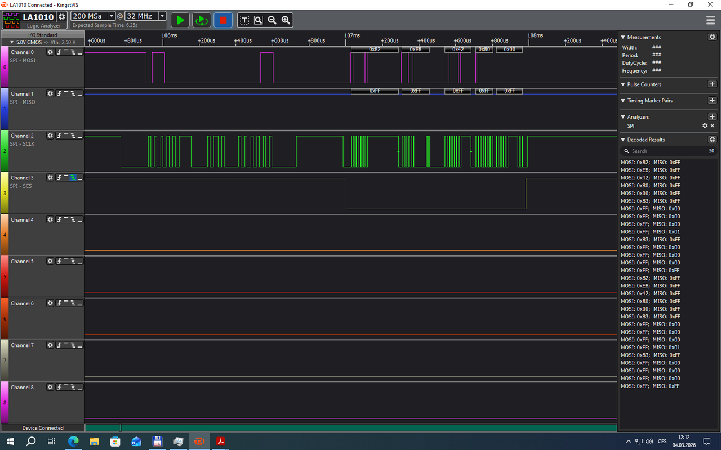The height and width of the screenshot is (450, 721).
Task: Add a new protocol analyzer
Action: click(x=712, y=117)
